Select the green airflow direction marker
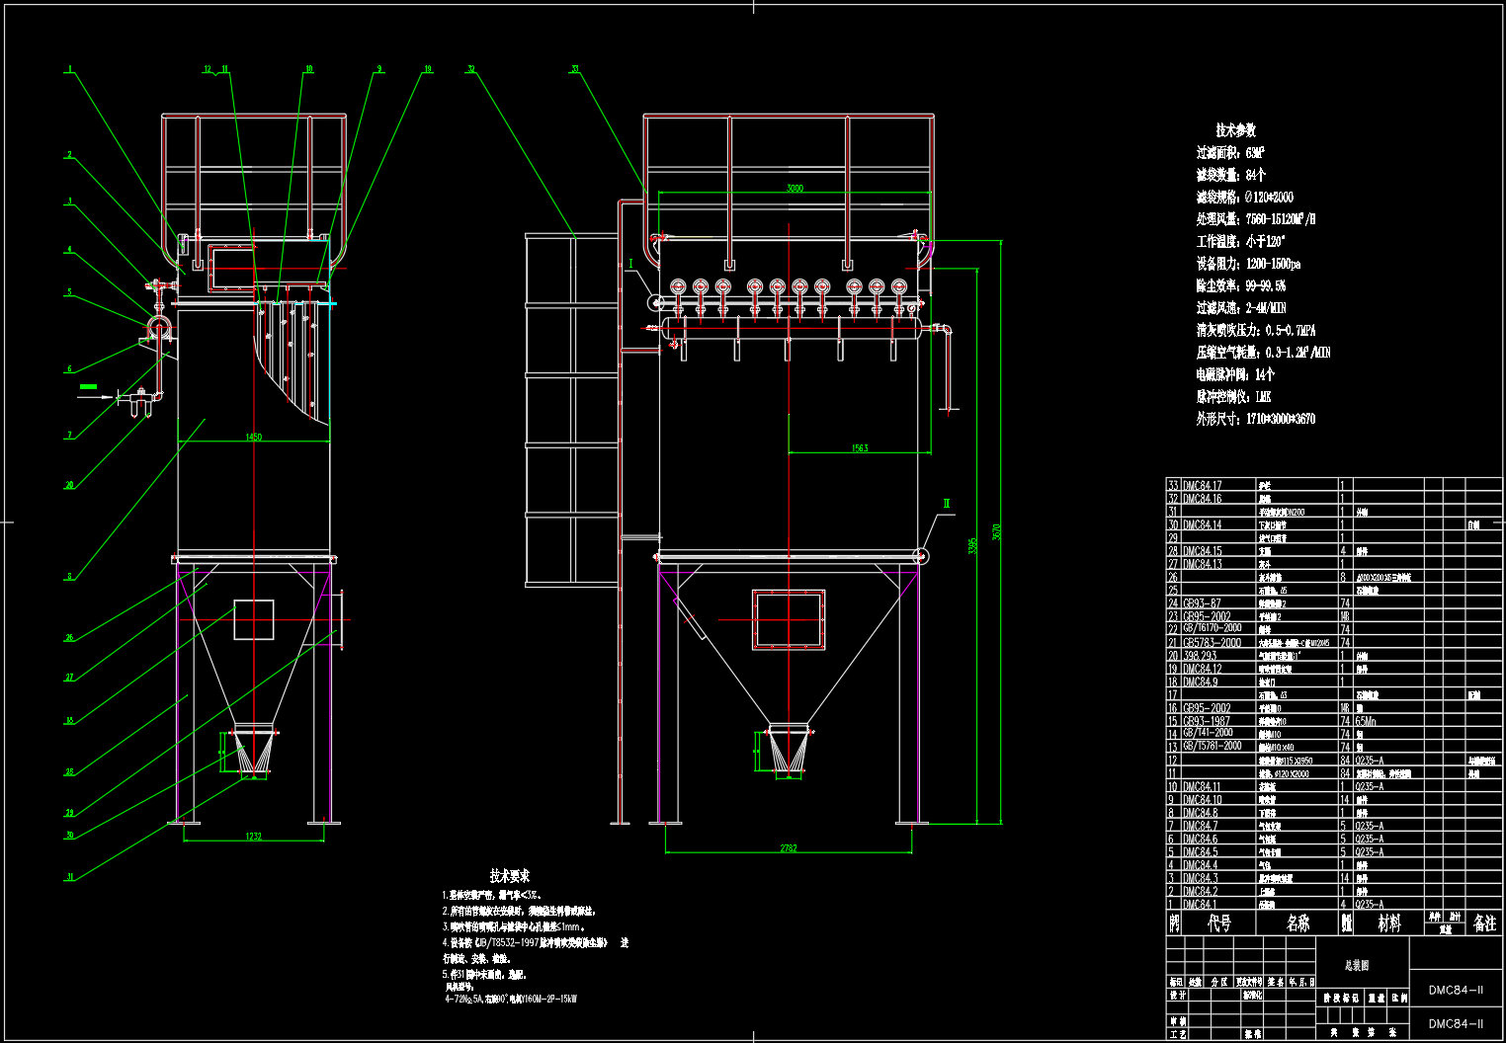1506x1043 pixels. pyautogui.click(x=88, y=386)
